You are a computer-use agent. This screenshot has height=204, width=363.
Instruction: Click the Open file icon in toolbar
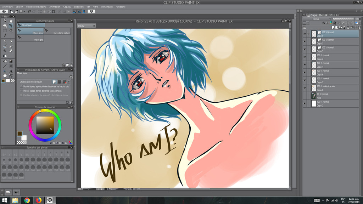pyautogui.click(x=16, y=11)
